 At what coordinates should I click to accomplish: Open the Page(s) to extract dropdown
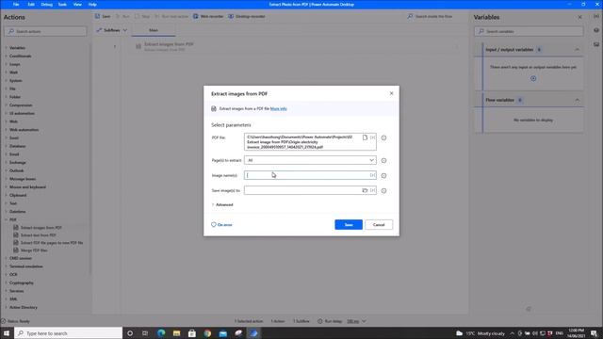(310, 160)
